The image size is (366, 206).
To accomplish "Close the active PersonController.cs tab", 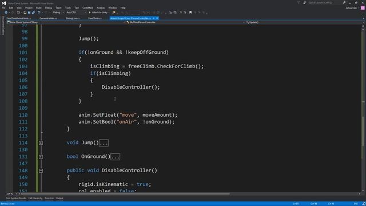I will [157, 18].
